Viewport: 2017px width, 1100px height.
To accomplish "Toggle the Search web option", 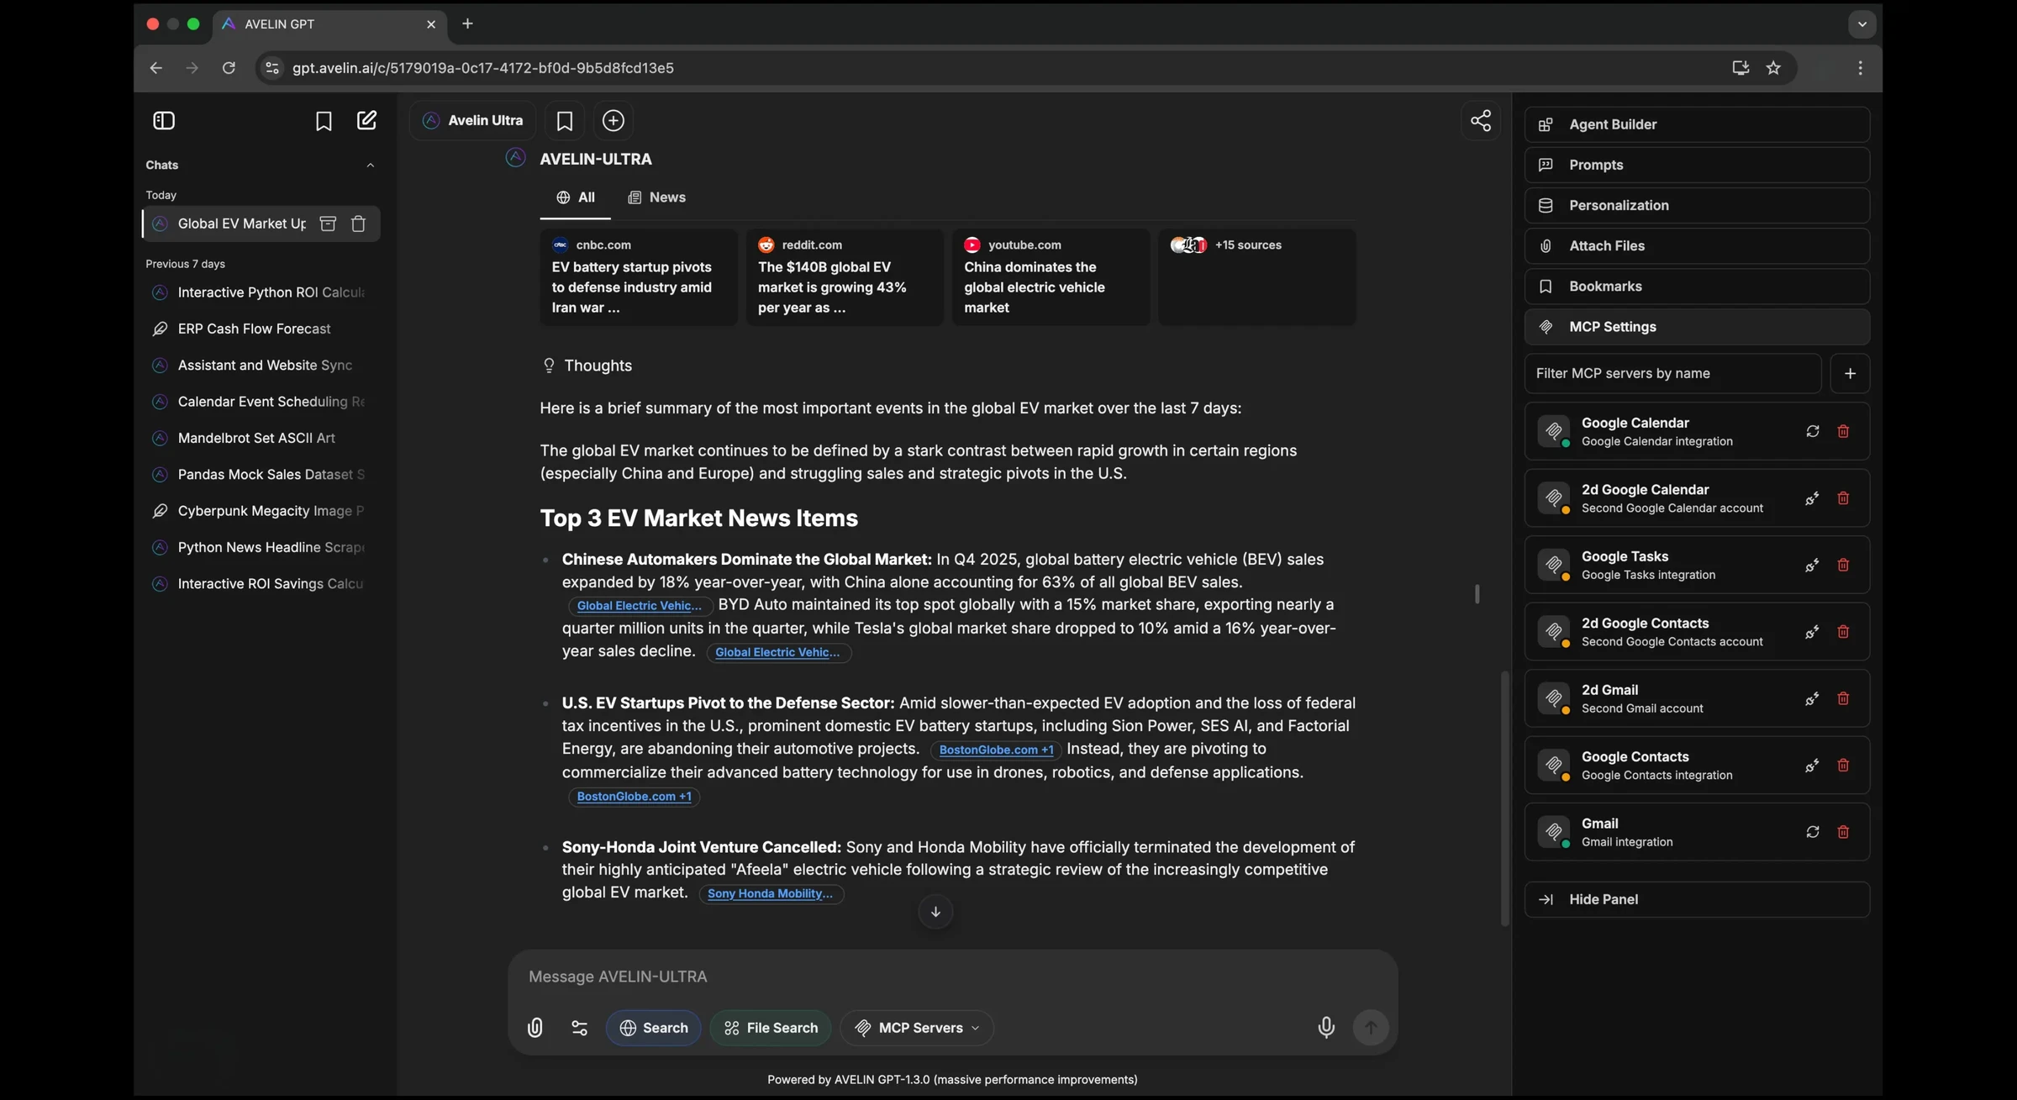I will 653,1028.
